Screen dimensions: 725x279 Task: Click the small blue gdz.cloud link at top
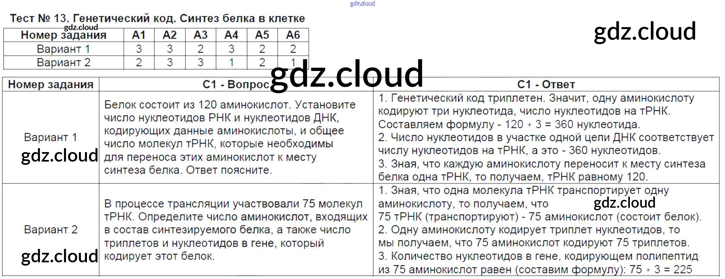[x=362, y=4]
